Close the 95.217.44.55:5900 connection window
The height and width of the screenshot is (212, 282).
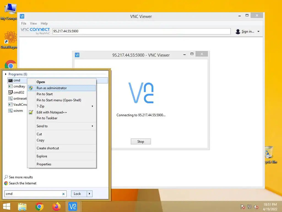coord(202,54)
